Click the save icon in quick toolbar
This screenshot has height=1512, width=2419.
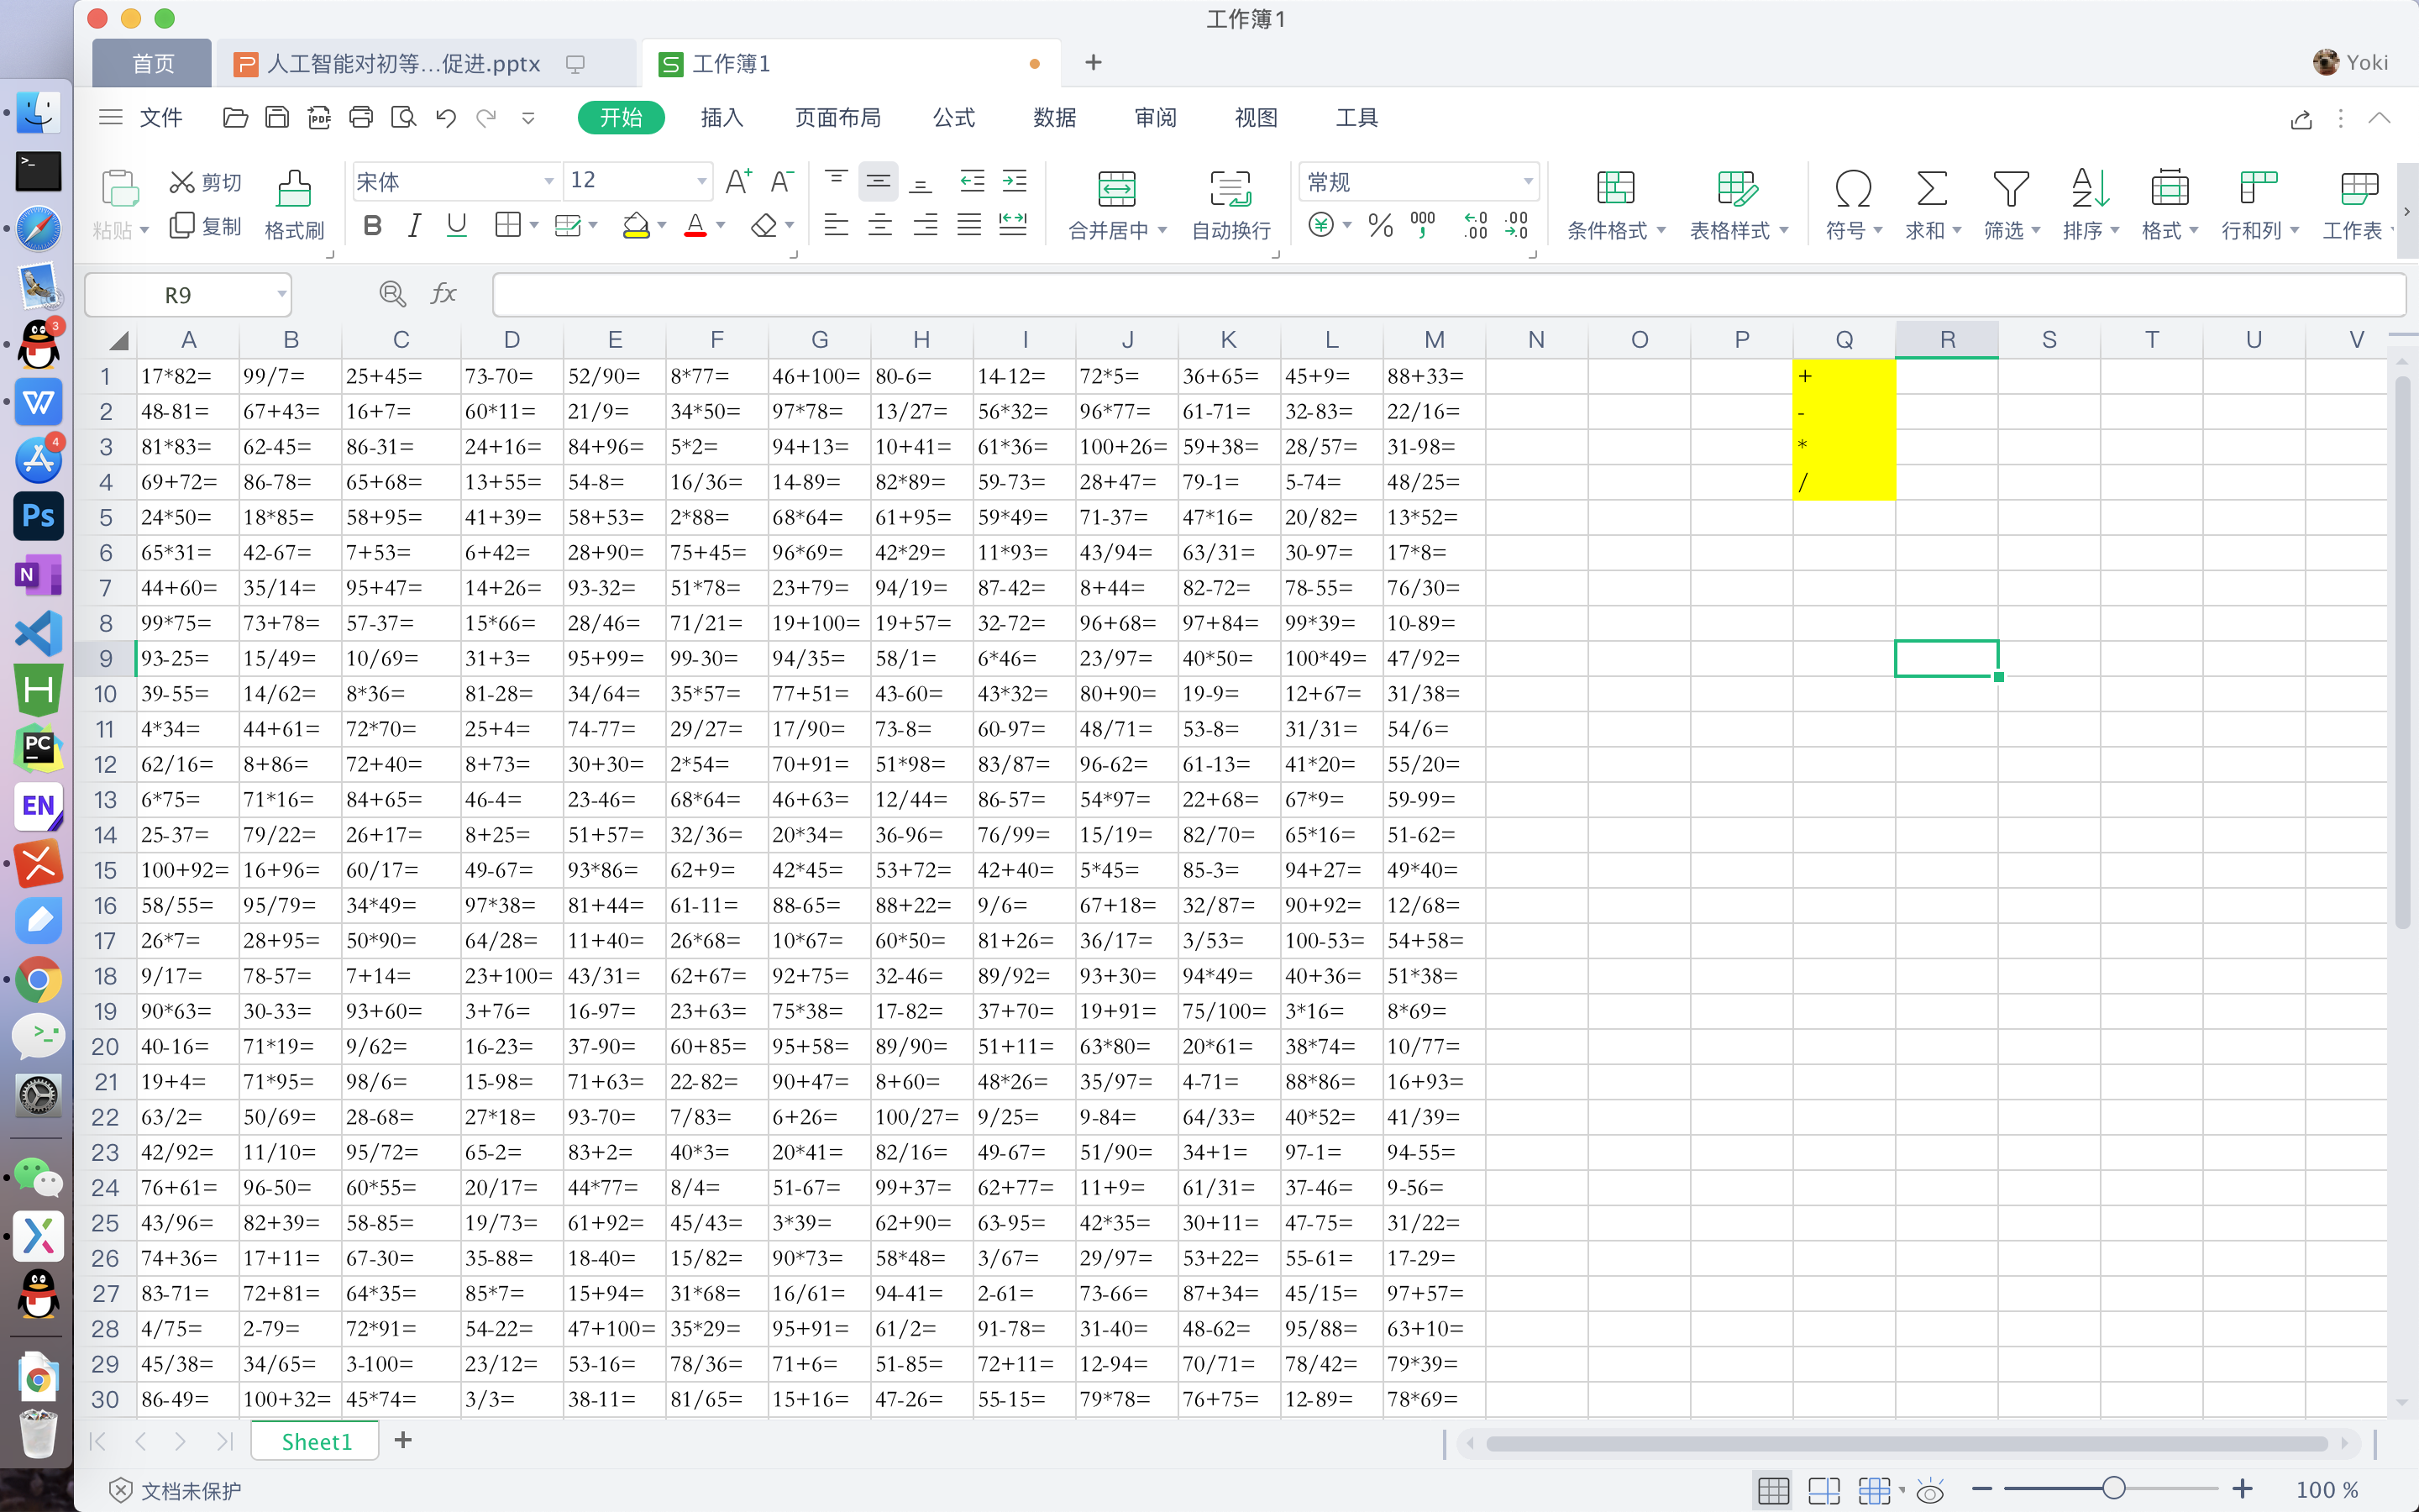point(277,118)
